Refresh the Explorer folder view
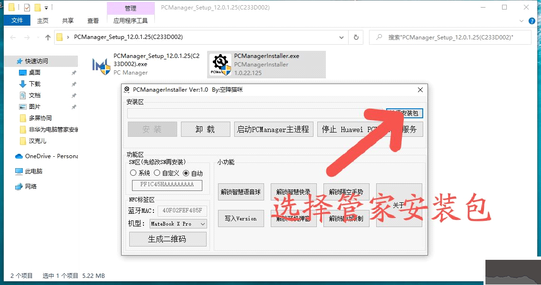Image resolution: width=541 pixels, height=285 pixels. point(356,37)
